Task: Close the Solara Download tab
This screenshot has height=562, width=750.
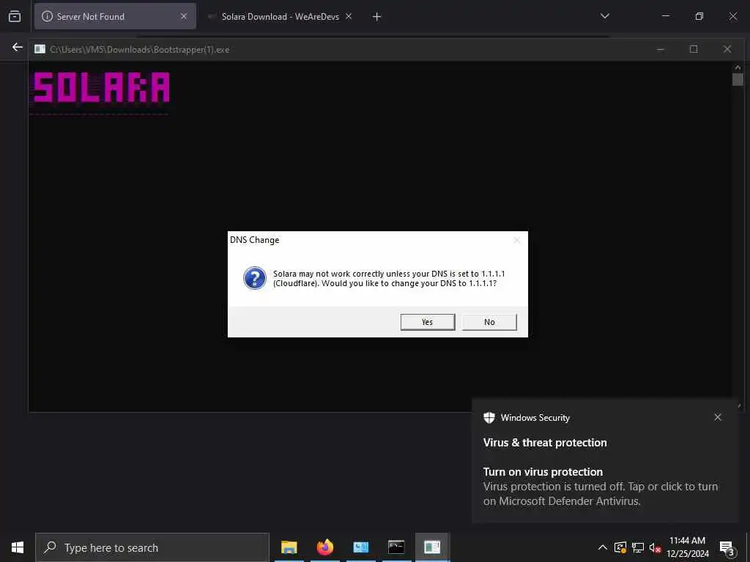Action: click(x=349, y=16)
